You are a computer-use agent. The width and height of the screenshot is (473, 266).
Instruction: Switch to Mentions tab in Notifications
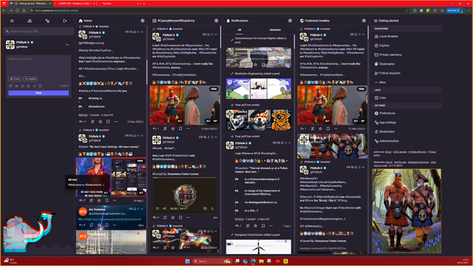[275, 30]
